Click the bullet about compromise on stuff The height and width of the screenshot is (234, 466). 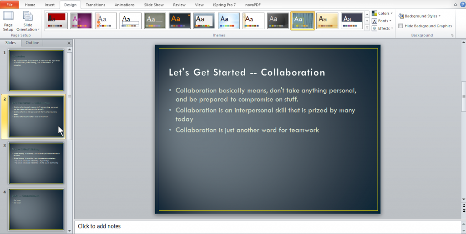tap(266, 95)
